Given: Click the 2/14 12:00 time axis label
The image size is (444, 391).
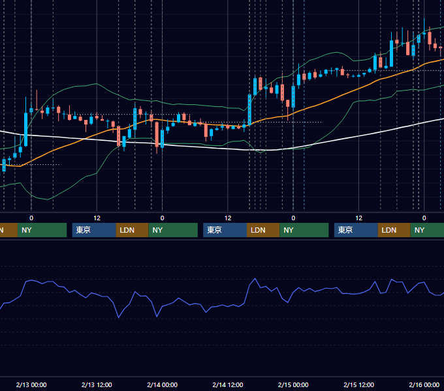Looking at the screenshot, I should pyautogui.click(x=228, y=384).
